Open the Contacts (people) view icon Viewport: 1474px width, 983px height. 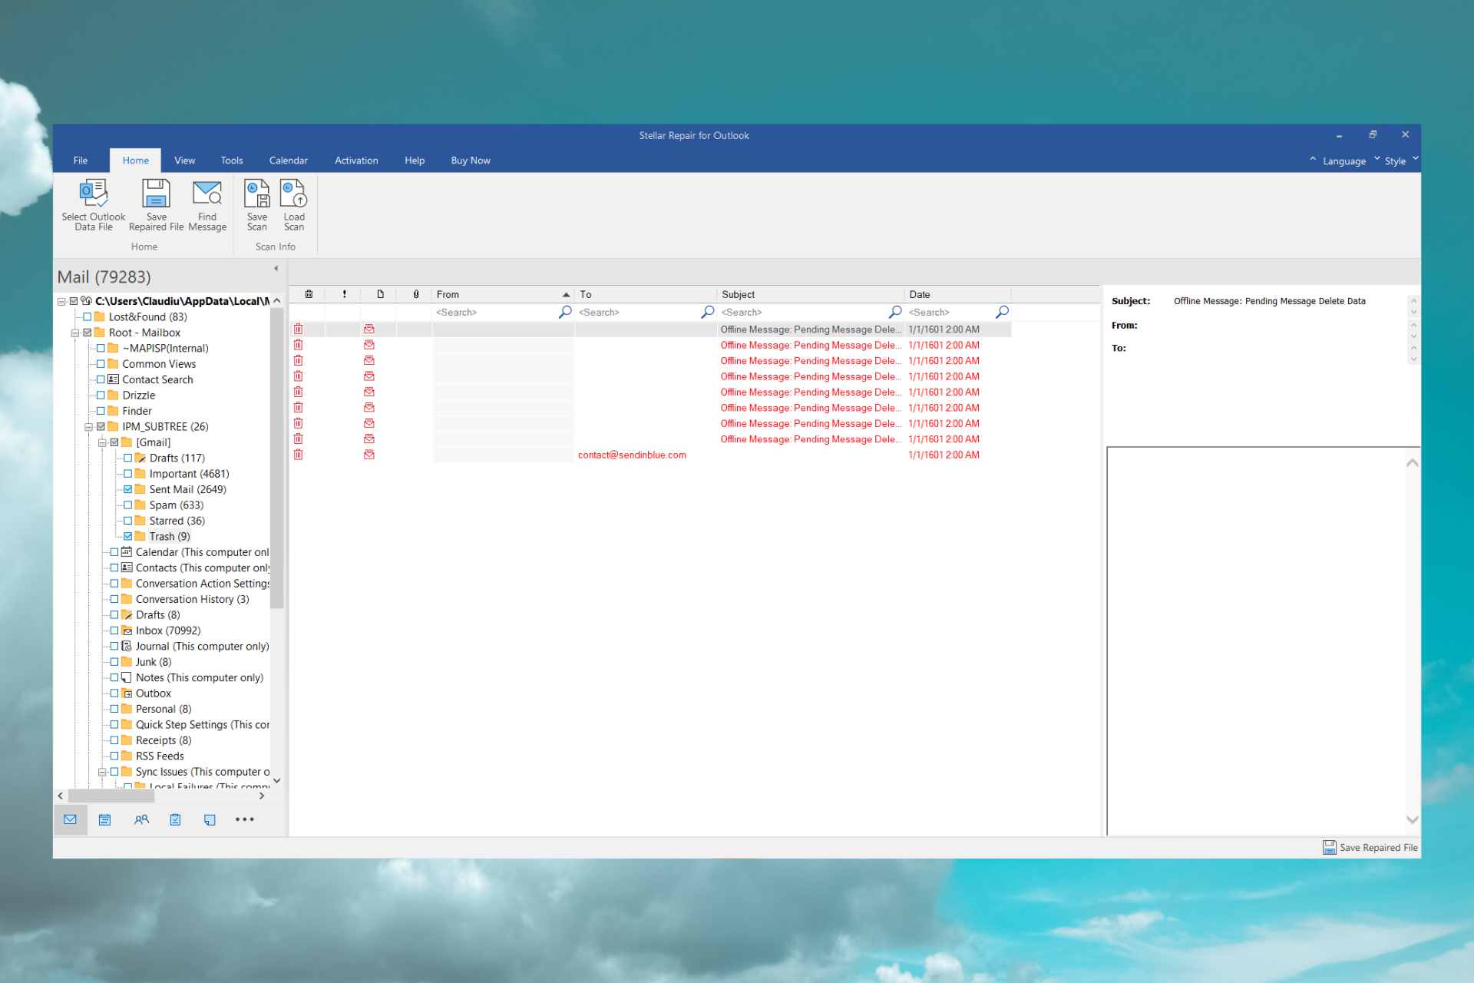(x=141, y=819)
